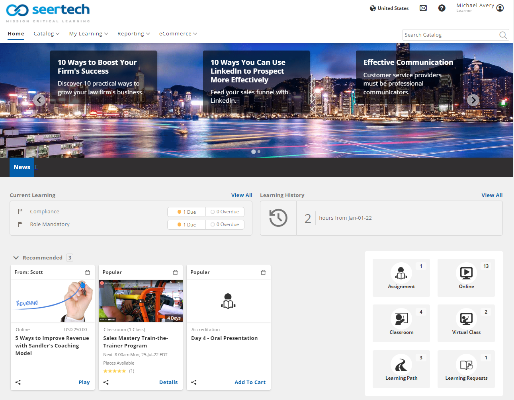Open the eCommerce menu
Image resolution: width=514 pixels, height=400 pixels.
[178, 34]
